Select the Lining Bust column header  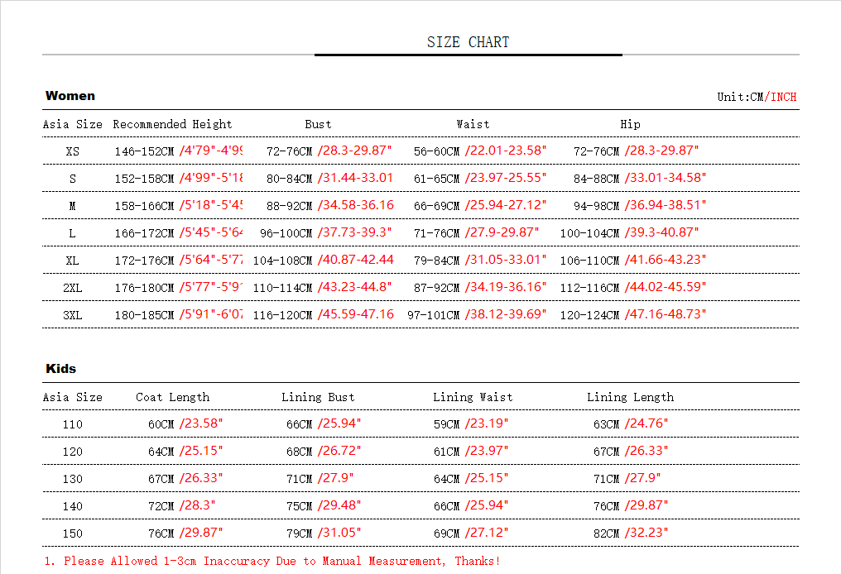click(318, 397)
